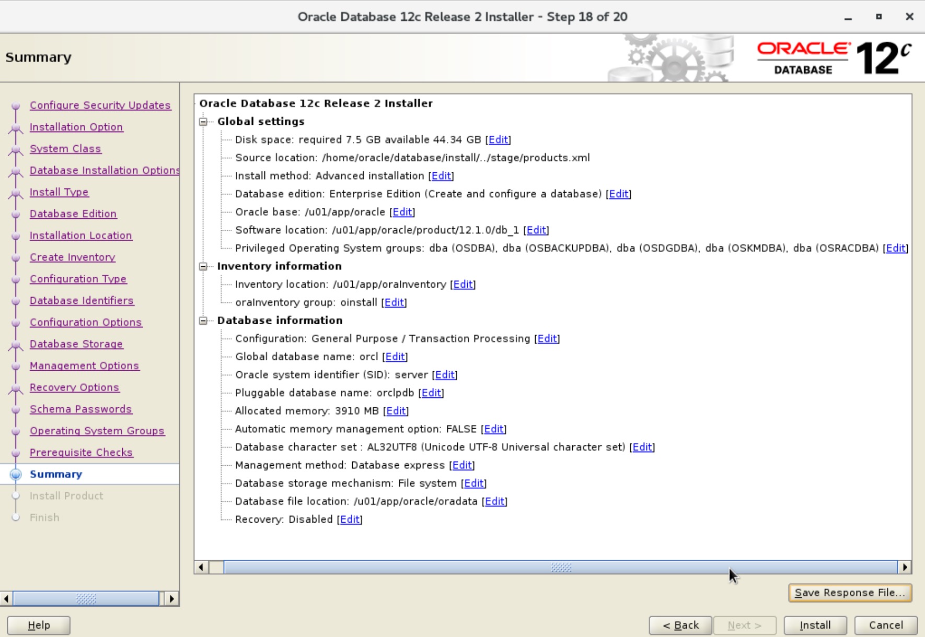Click the step list horizontal scrollbar thumb
The width and height of the screenshot is (925, 637).
point(86,599)
